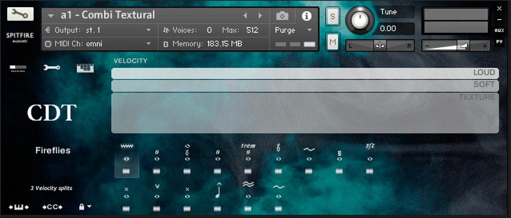Open the instrument name dropdown arrow
This screenshot has width=511, height=218.
[x=51, y=16]
